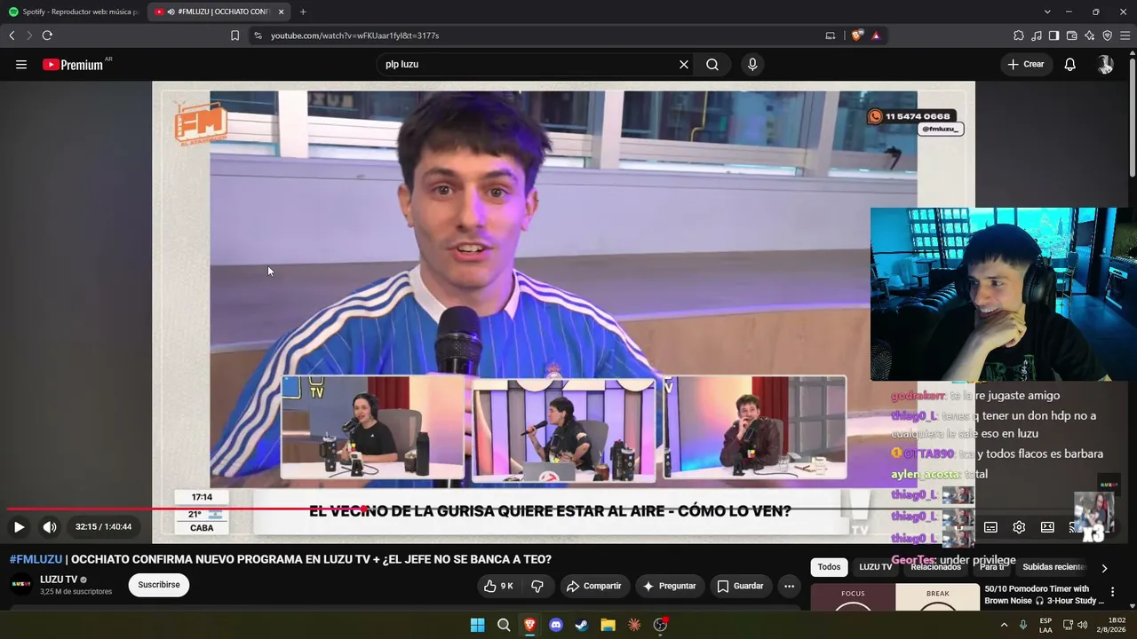Select the Todos filter chip

click(x=829, y=567)
